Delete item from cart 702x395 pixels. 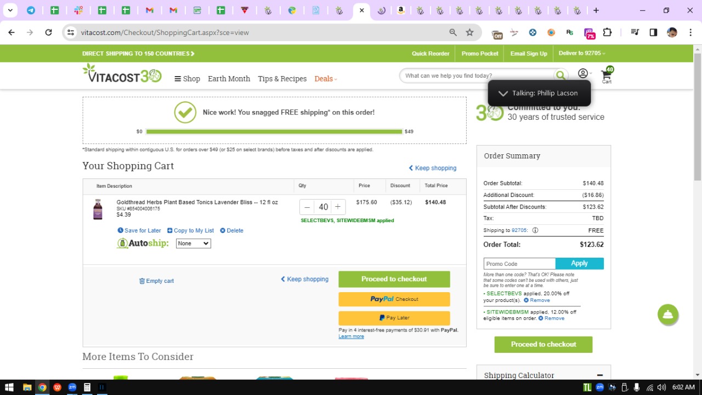click(231, 230)
